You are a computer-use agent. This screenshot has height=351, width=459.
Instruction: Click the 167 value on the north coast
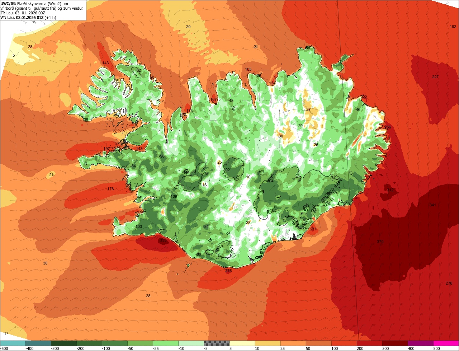(x=213, y=99)
